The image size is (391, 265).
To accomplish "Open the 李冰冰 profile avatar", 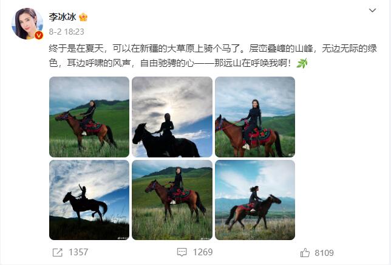I will [x=27, y=24].
